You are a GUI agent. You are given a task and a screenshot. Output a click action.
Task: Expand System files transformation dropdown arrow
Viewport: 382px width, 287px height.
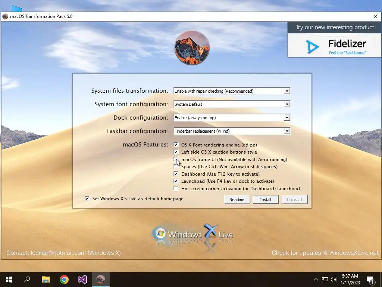[x=287, y=91]
